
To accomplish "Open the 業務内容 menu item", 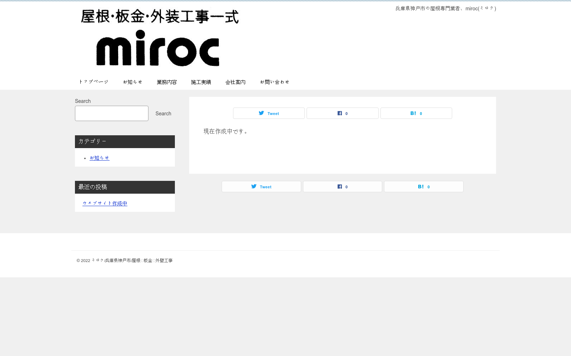I will [x=167, y=82].
